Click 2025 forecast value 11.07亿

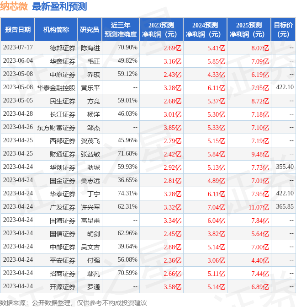pos(259,207)
